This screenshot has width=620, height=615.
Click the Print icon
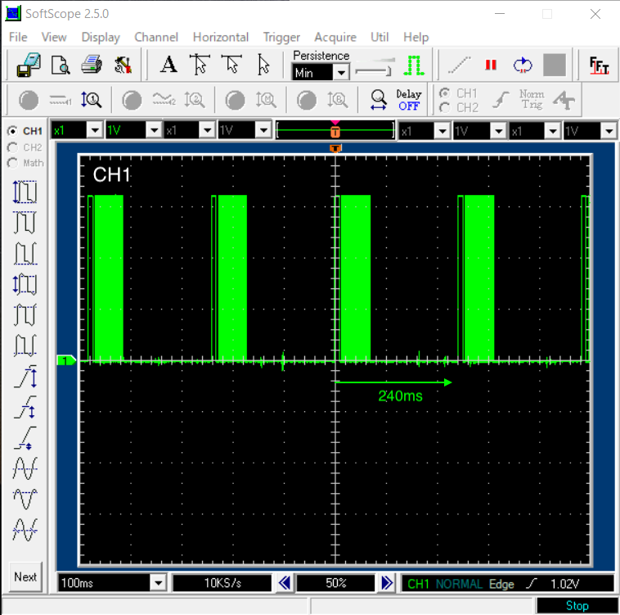coord(90,64)
